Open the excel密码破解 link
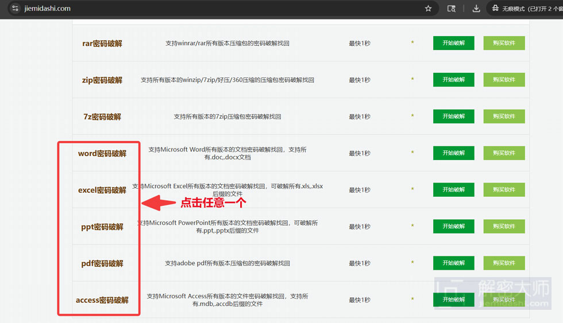Screen dimensions: 563x323 (x=102, y=190)
